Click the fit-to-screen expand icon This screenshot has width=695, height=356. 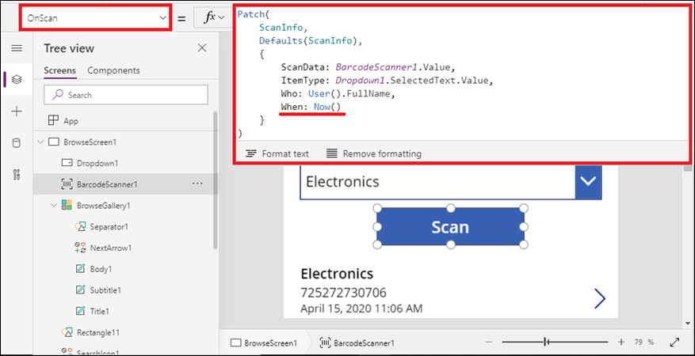pos(674,343)
